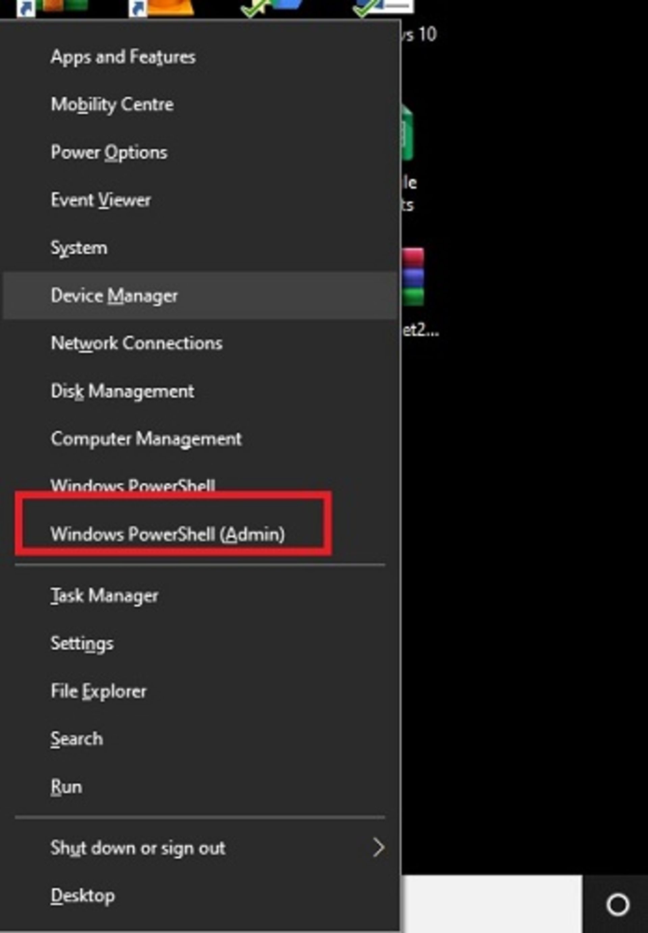
Task: Click the submenu chevron arrow
Action: [378, 848]
